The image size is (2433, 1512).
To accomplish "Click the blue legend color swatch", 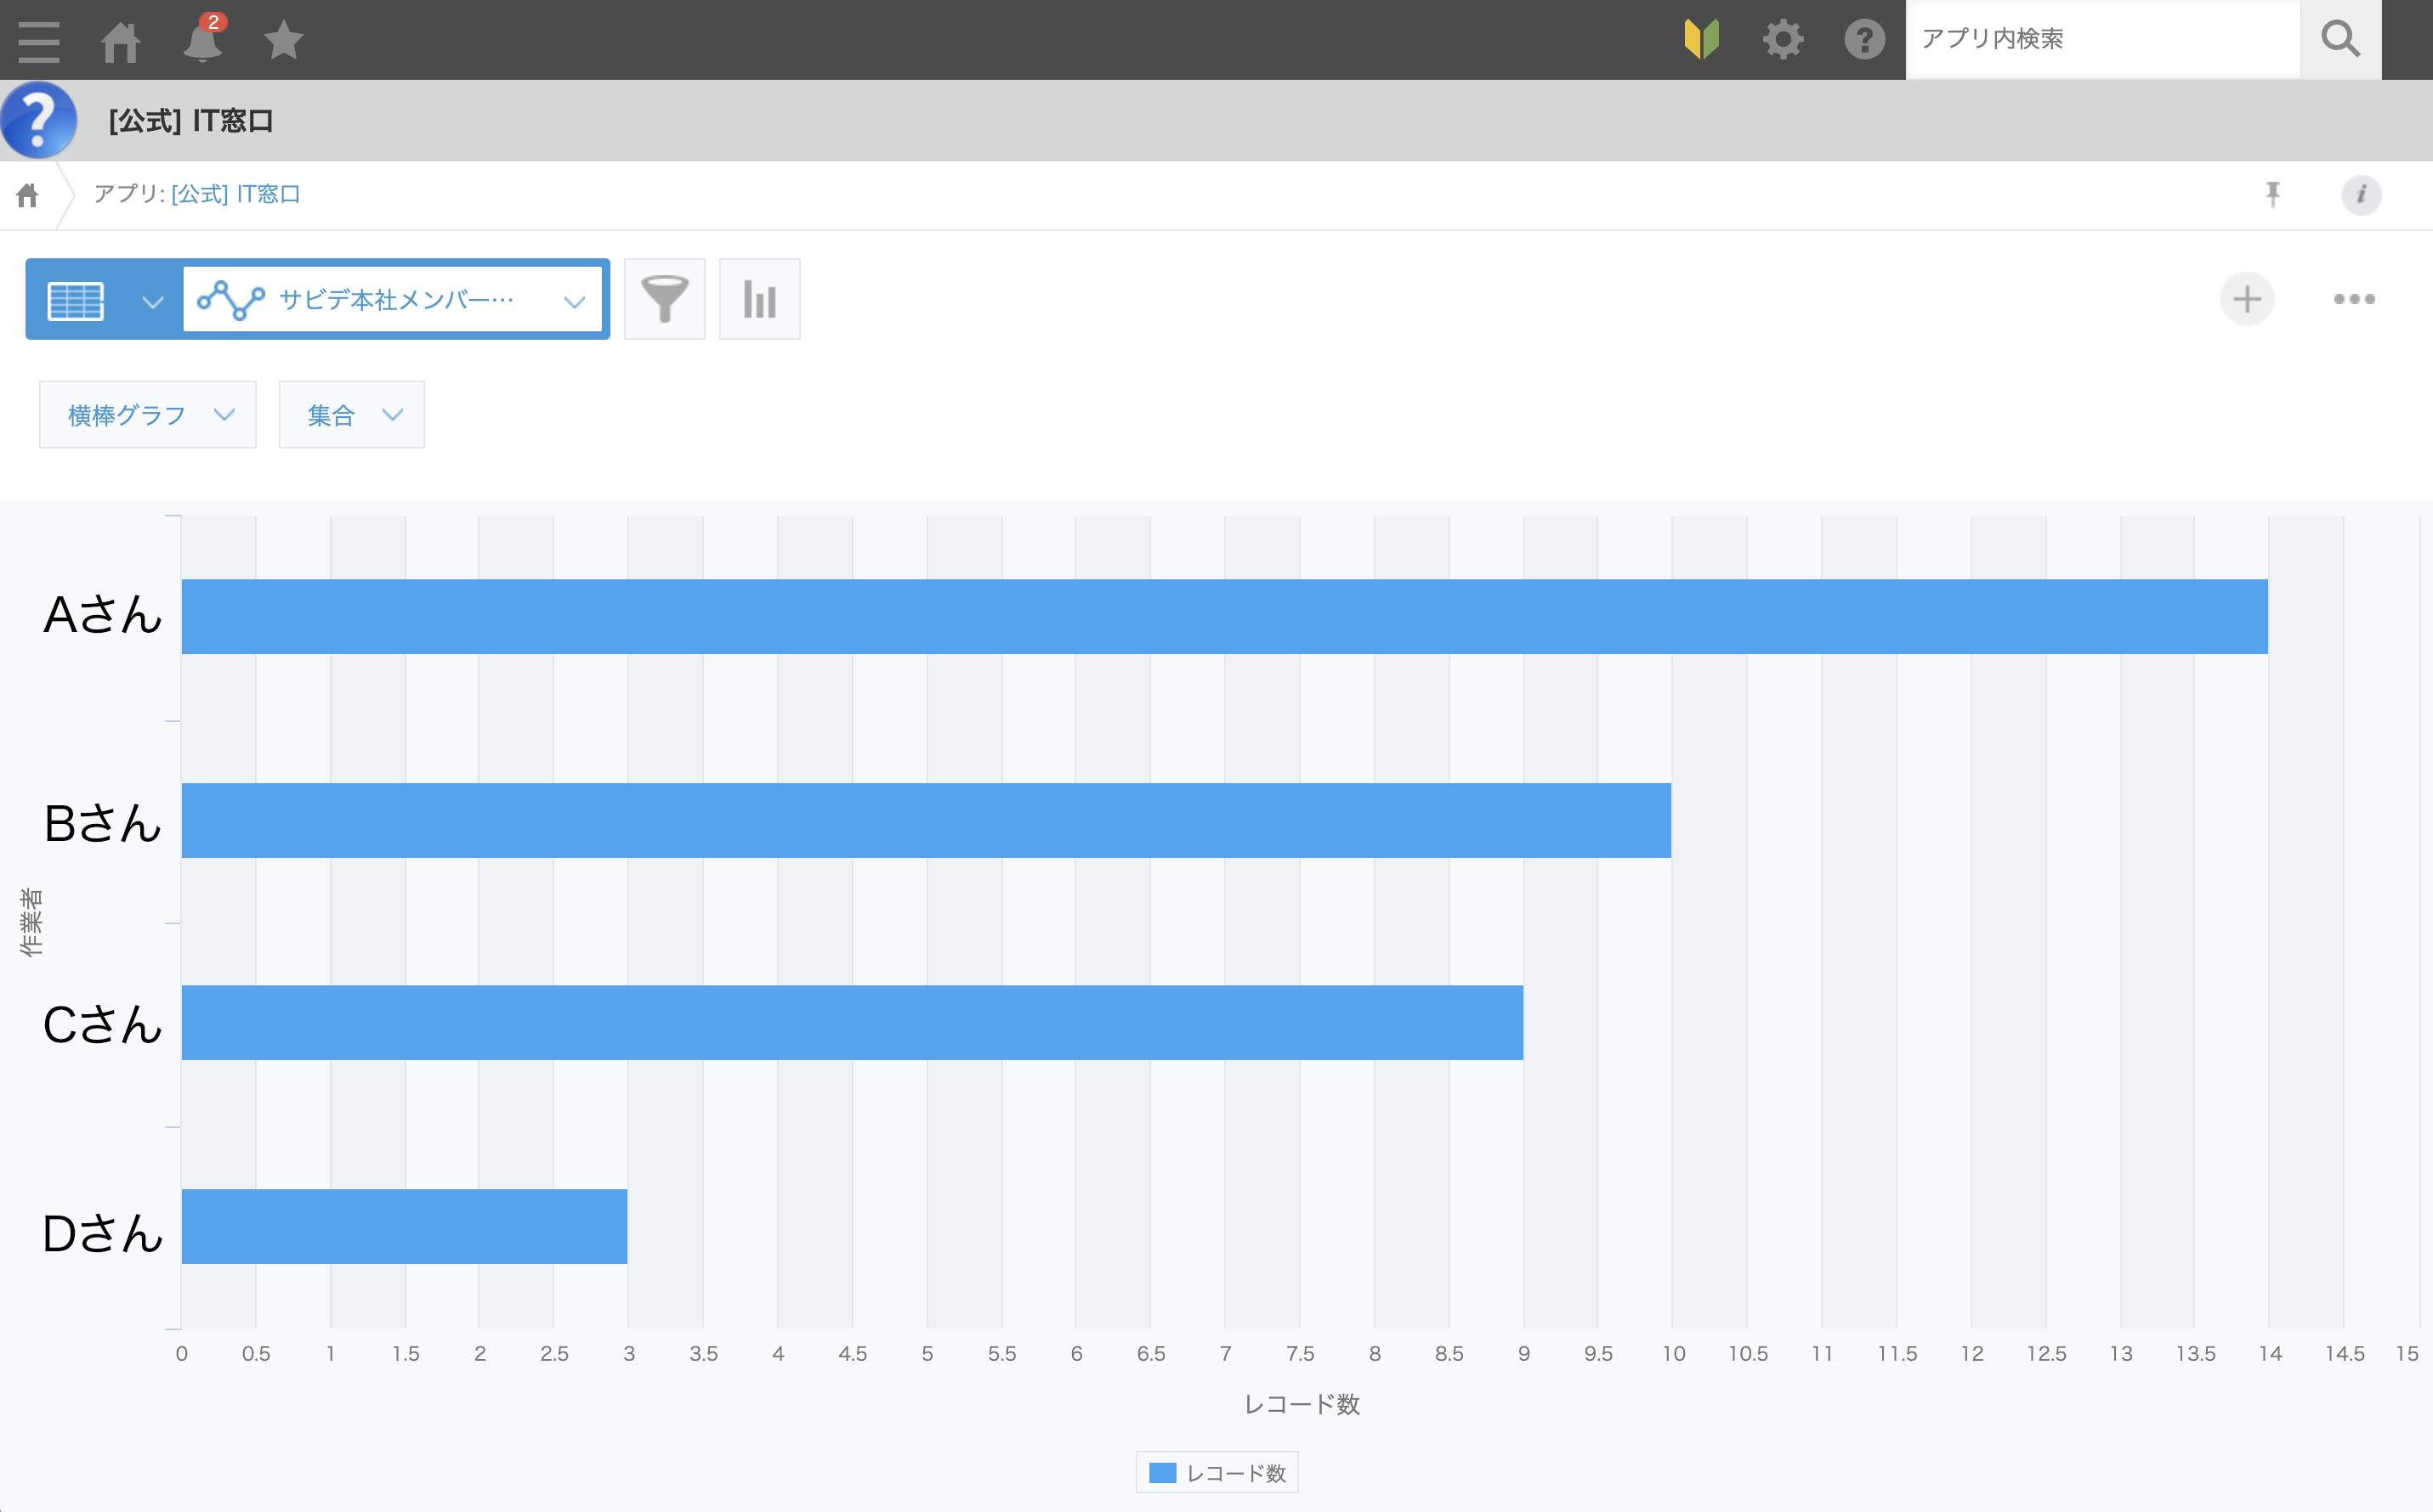I will point(1162,1473).
